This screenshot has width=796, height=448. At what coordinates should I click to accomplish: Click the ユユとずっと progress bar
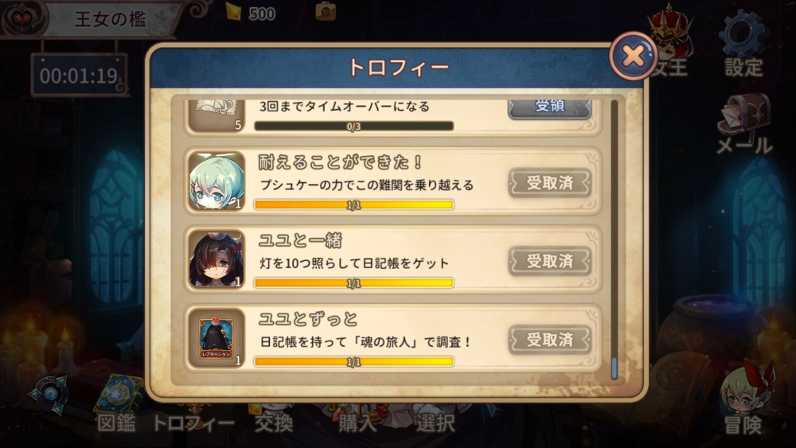[x=354, y=362]
